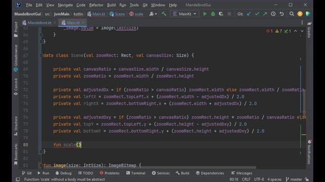The image size is (325, 182).
Task: Open the Bookmarks tool window
Action: click(x=16, y=154)
